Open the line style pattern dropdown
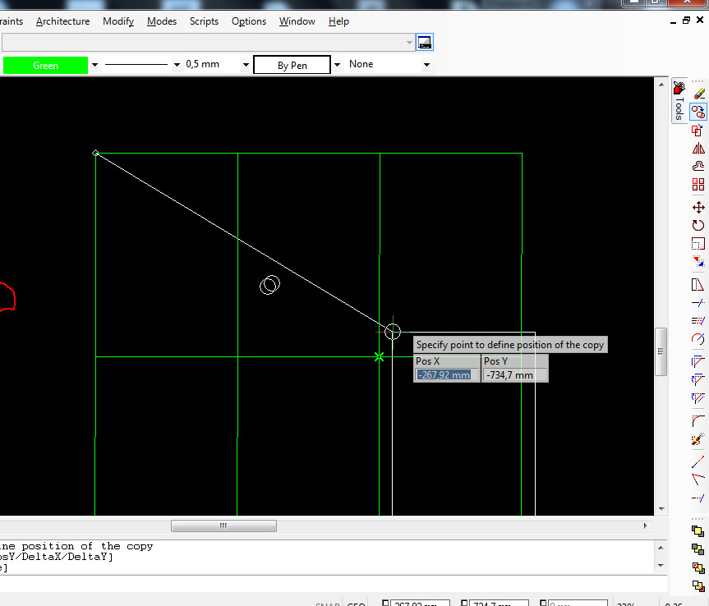This screenshot has height=606, width=709. tap(176, 65)
